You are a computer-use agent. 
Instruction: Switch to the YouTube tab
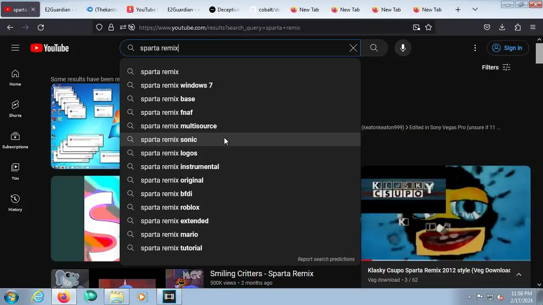142,9
